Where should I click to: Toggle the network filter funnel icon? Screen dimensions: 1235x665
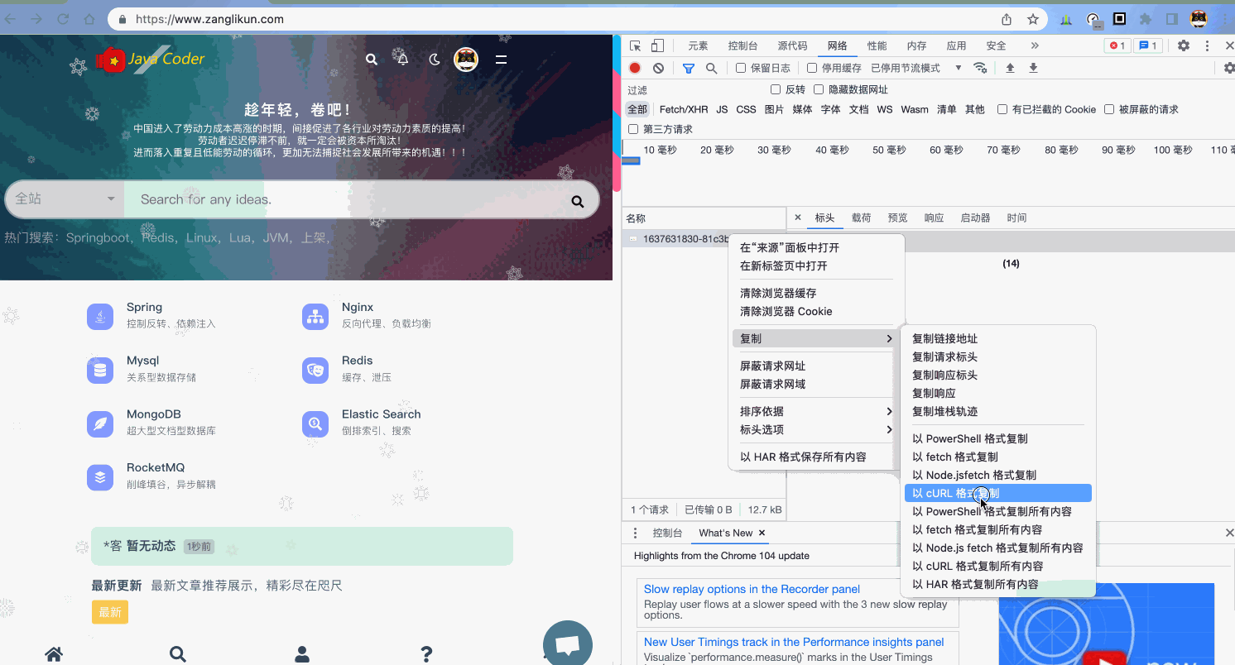click(x=688, y=69)
